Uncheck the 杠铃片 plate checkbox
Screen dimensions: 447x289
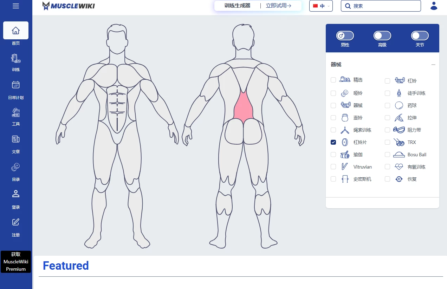click(333, 142)
